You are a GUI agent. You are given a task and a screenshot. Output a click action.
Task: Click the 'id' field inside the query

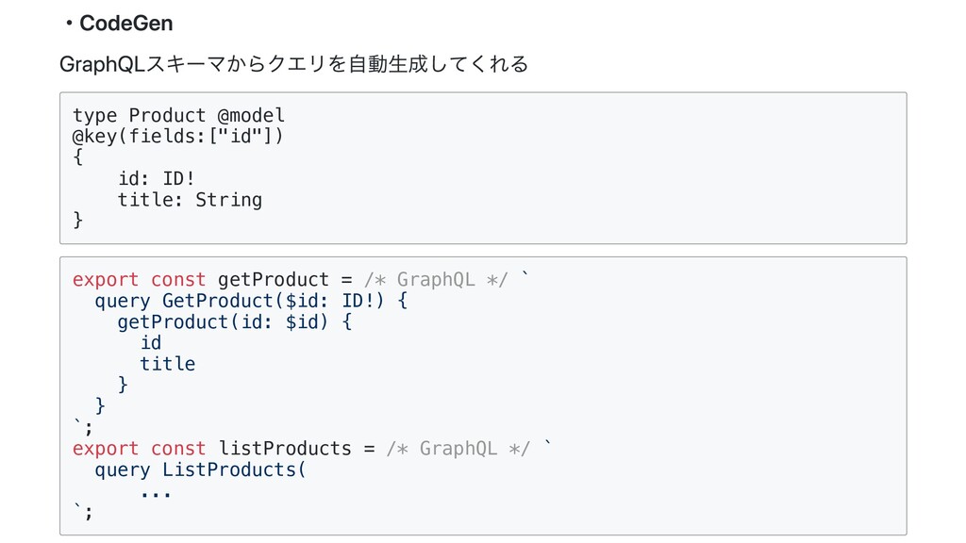pyautogui.click(x=151, y=342)
